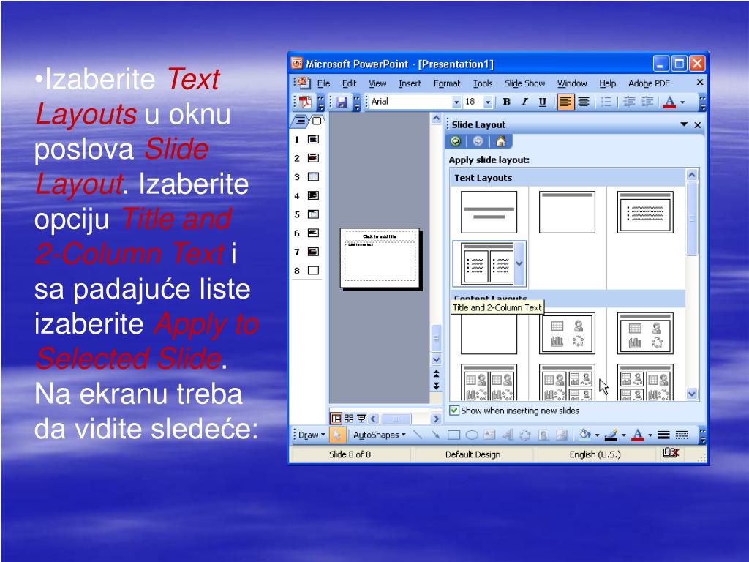Select the Rectangle drawing tool

tap(453, 435)
